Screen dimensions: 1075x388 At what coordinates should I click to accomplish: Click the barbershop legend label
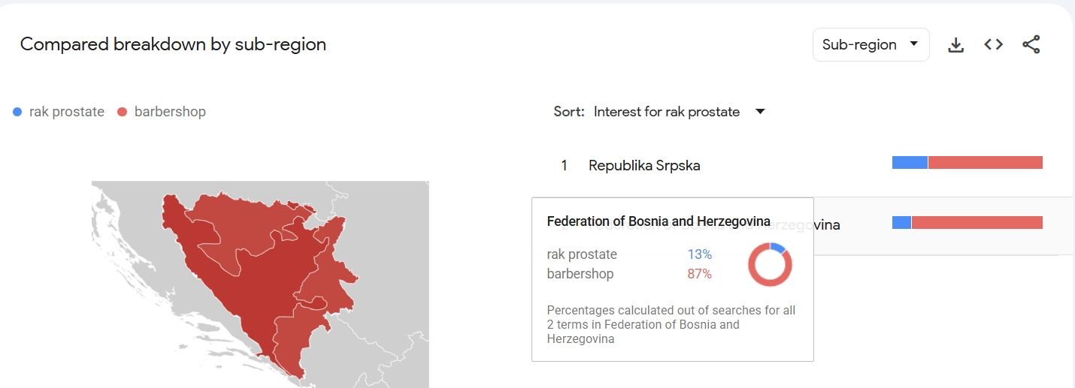[170, 112]
